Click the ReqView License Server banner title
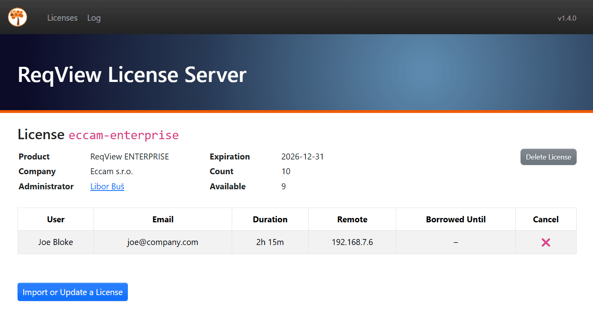The image size is (593, 313). click(x=132, y=75)
